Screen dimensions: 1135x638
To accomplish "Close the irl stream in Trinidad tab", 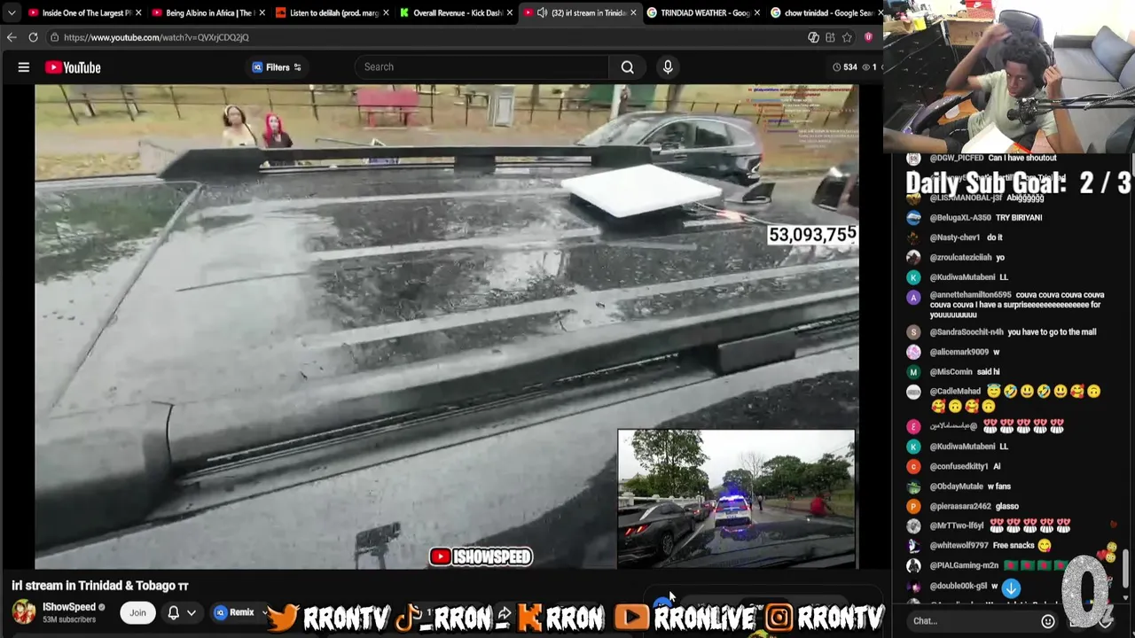I will click(633, 12).
